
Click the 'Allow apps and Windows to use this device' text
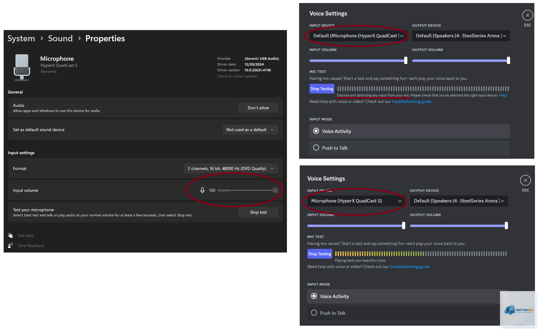tap(57, 111)
